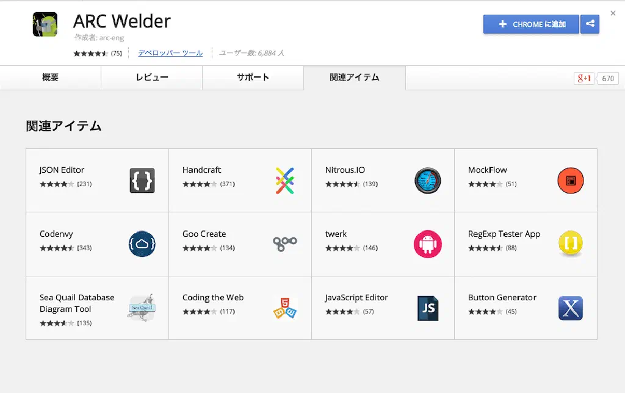Image resolution: width=625 pixels, height=393 pixels.
Task: Open the デベロッパー ツール category link
Action: 170,53
